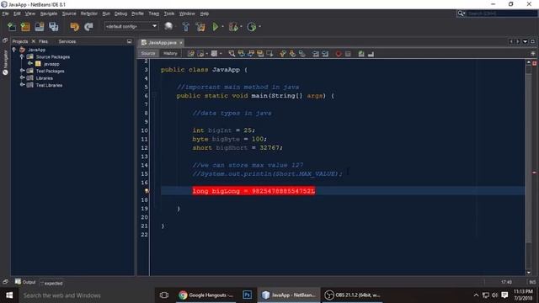Screen dimensions: 539x303
Task: Click the Uncomment editor toolbar icon
Action: pos(371,54)
